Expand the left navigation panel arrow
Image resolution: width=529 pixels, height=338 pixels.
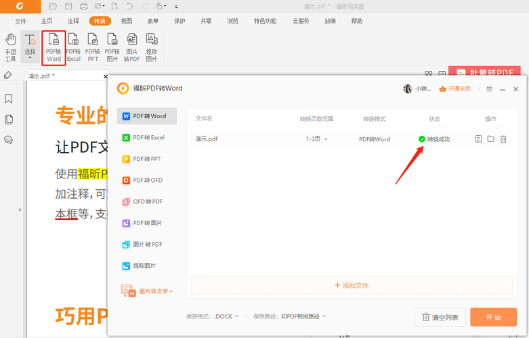20,210
